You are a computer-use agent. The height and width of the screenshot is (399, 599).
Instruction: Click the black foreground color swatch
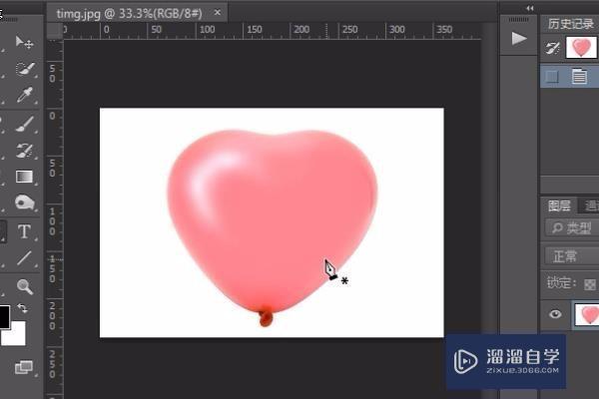click(x=4, y=317)
